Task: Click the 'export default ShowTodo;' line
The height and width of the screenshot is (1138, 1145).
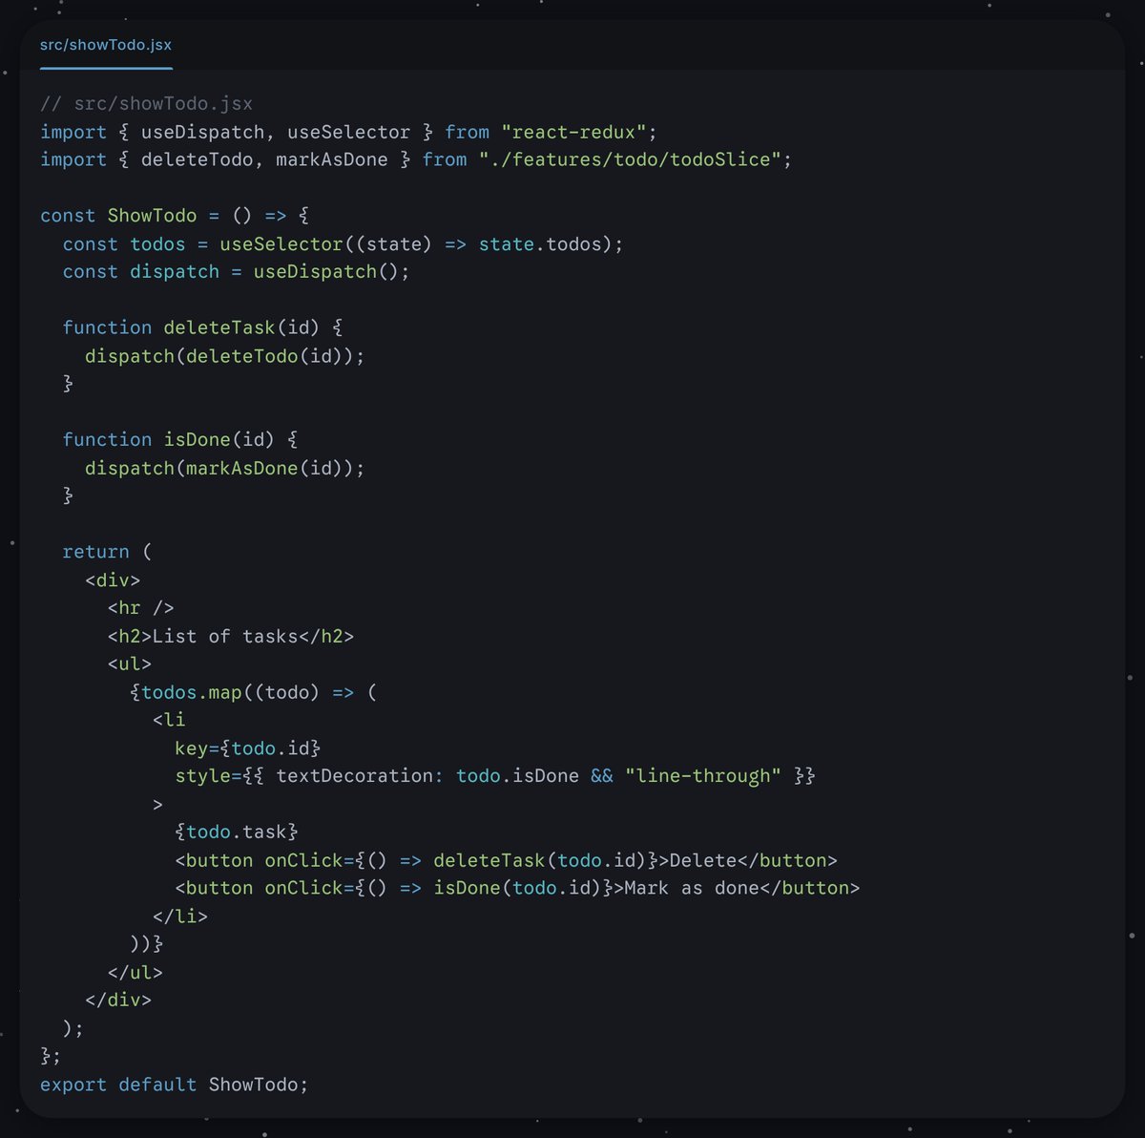Action: click(x=175, y=1085)
